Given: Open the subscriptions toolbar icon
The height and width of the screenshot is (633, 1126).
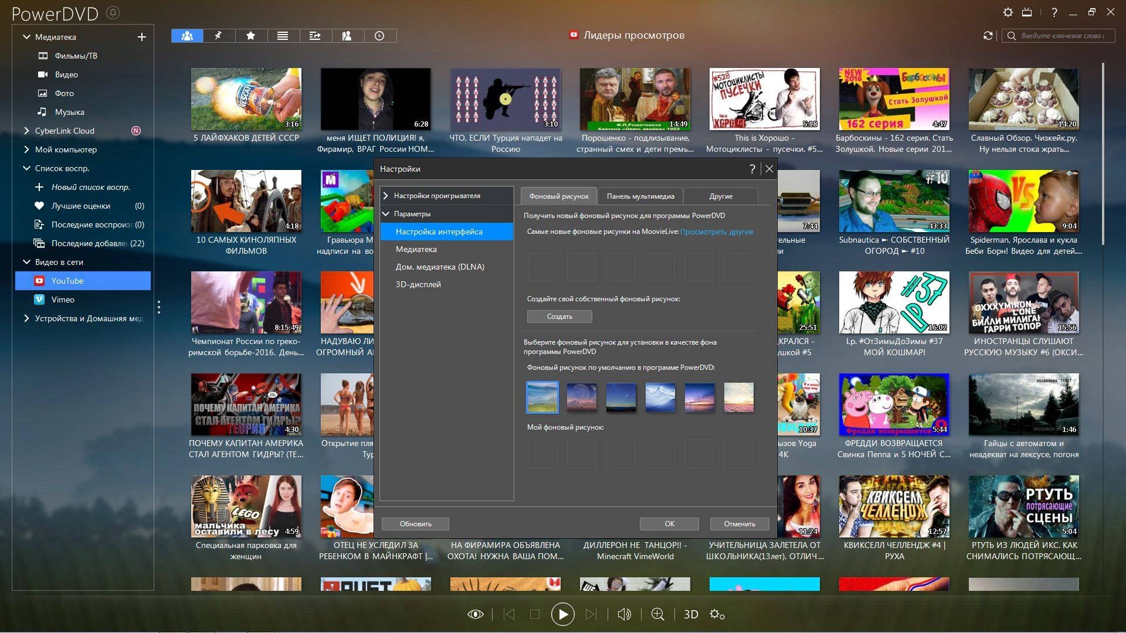Looking at the screenshot, I should 347,36.
